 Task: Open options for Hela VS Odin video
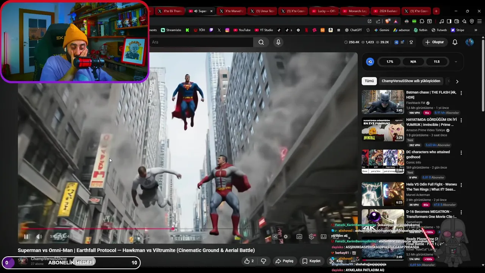[x=461, y=185]
